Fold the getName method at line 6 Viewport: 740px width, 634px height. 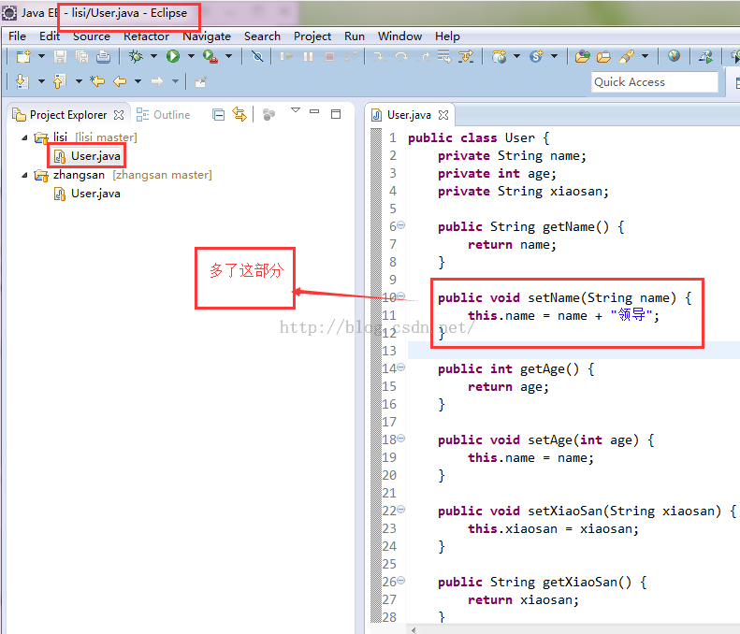(x=400, y=225)
